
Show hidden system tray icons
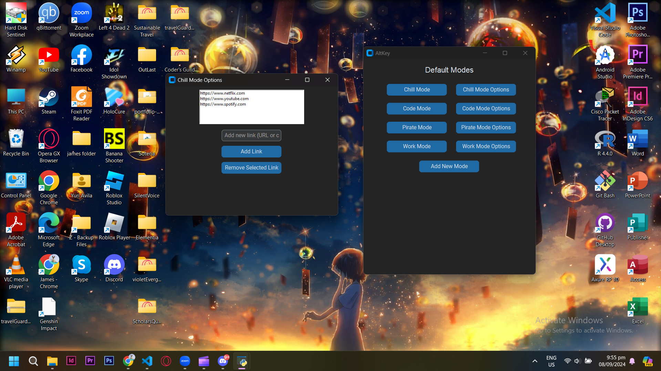point(535,361)
